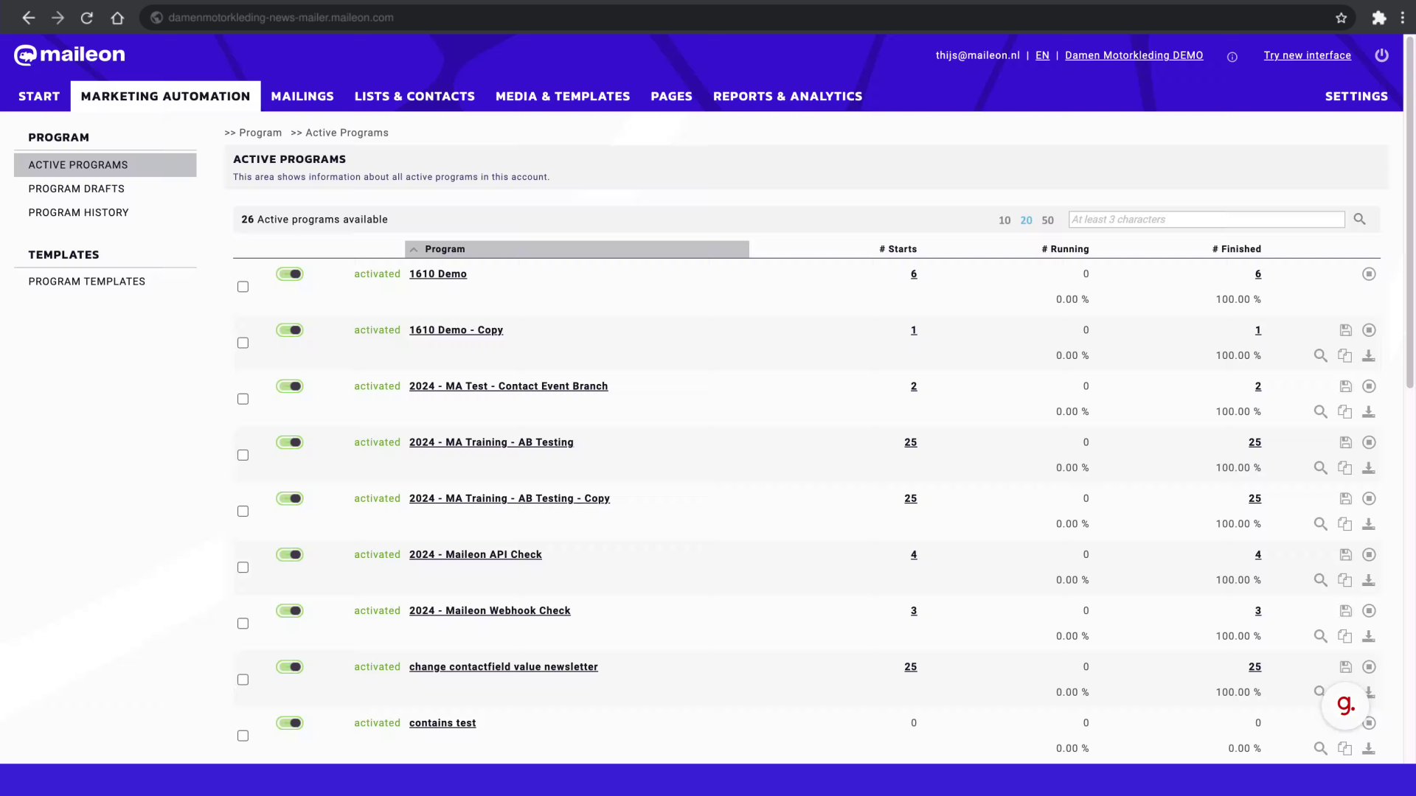Preview the 2024 - MA Training - AB Testing program

(x=1320, y=468)
